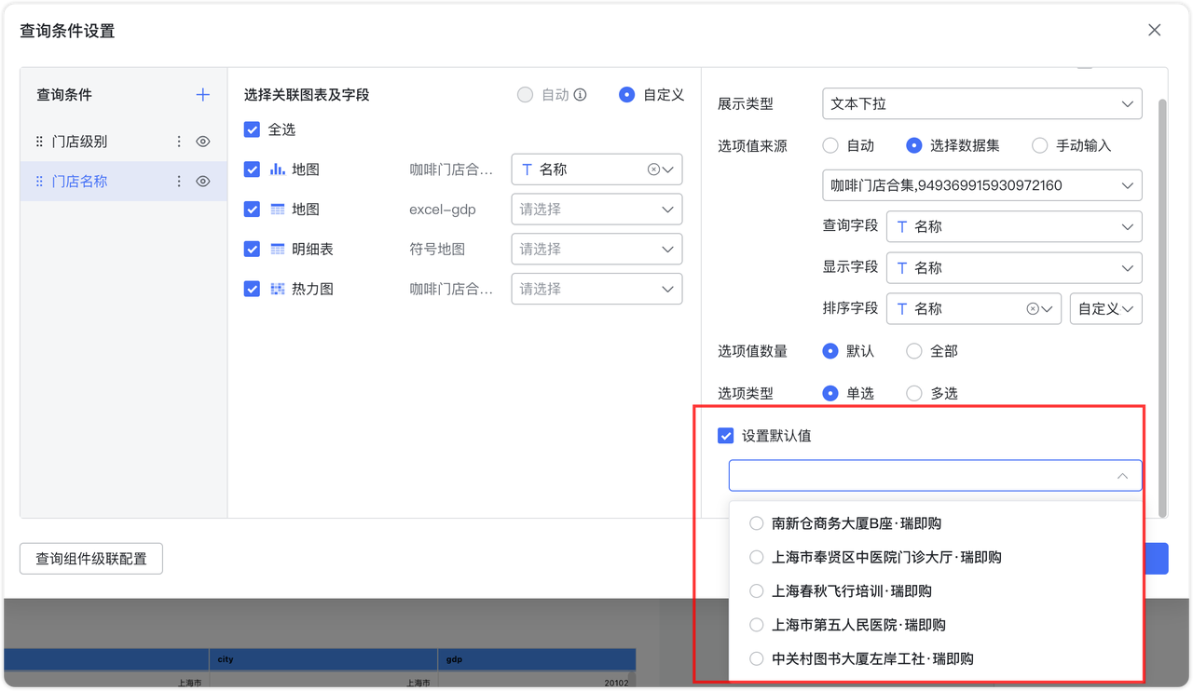Open the three-dot menu beside 门店级别
Image resolution: width=1193 pixels, height=691 pixels.
point(179,141)
